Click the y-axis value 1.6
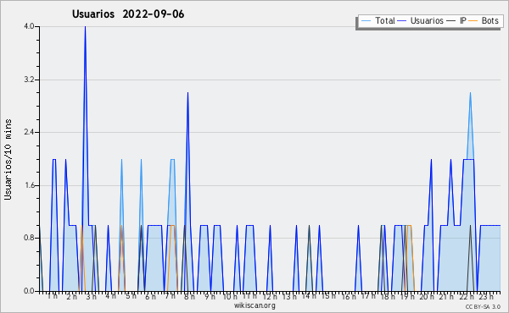 (x=29, y=185)
